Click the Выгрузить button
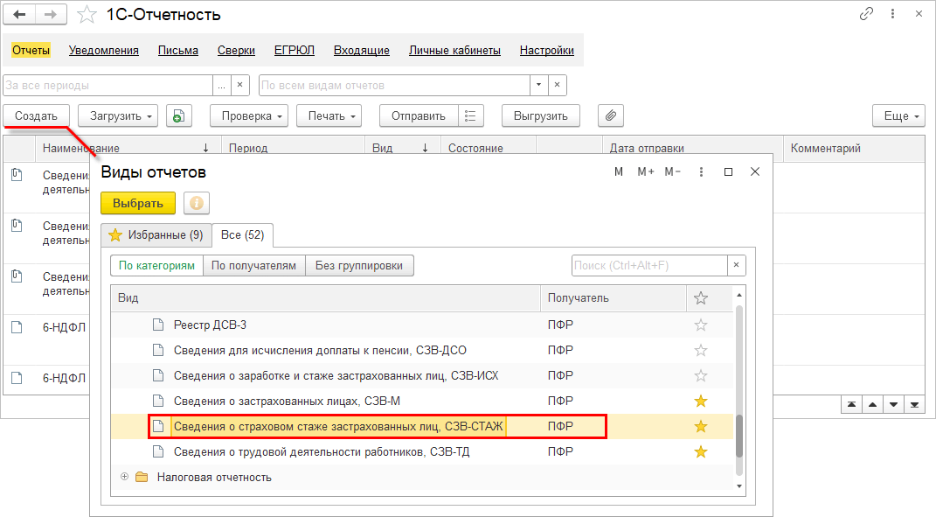936x517 pixels. (541, 116)
